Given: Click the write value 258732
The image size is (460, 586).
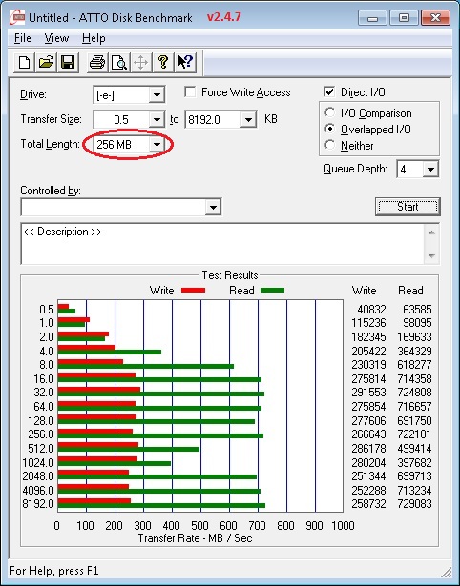Looking at the screenshot, I should tap(368, 504).
